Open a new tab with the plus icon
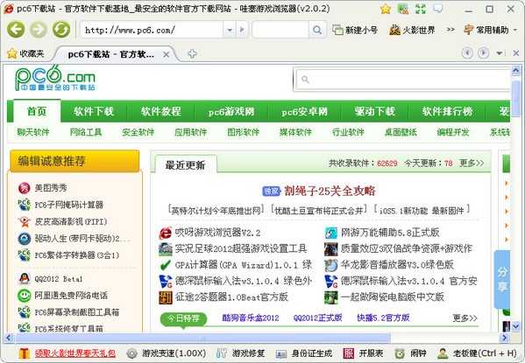 (192, 53)
